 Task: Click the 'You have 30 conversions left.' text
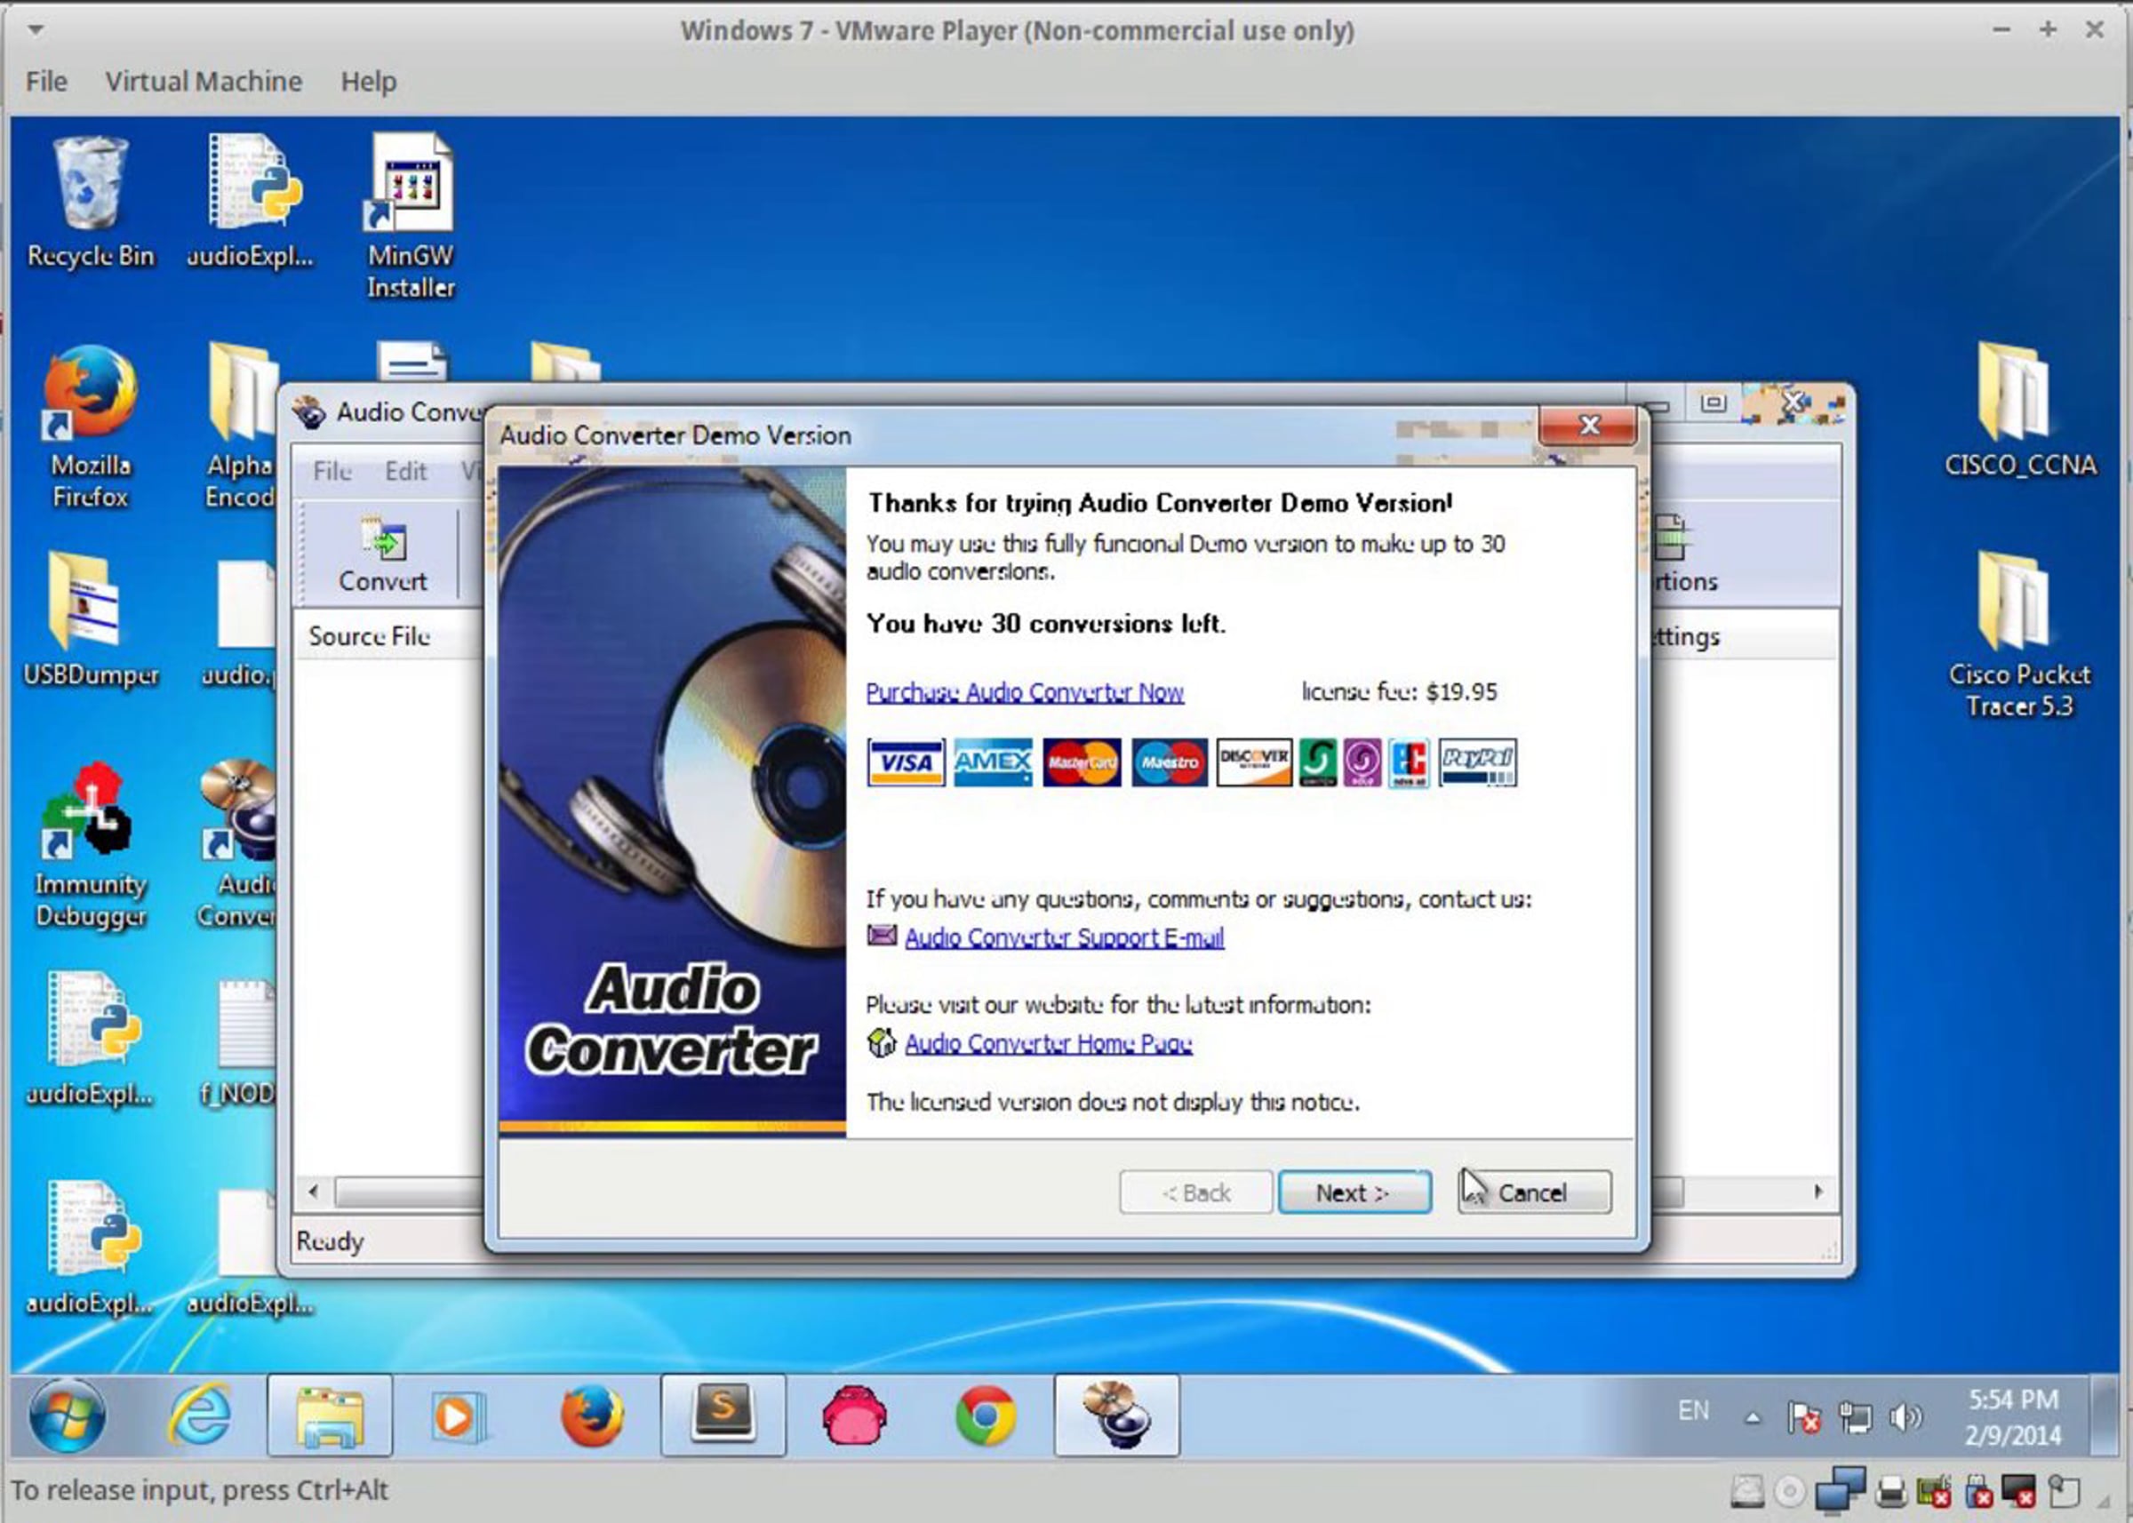pos(1045,624)
